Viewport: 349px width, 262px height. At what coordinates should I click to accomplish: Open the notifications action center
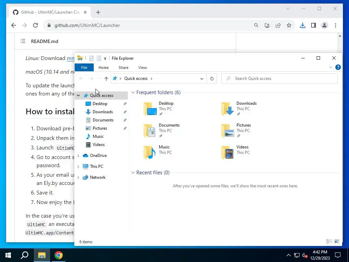point(338,255)
